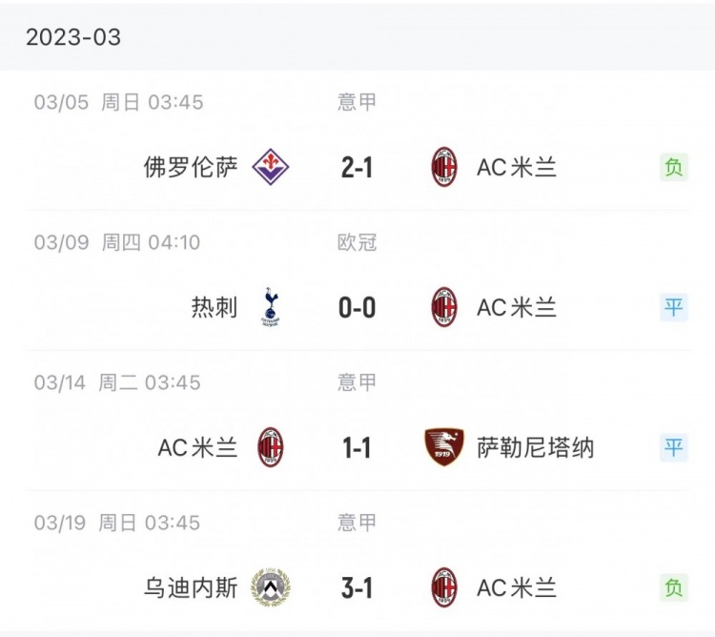Screen dimensions: 715x637
Task: Open the 3-1 score of Udinese match
Action: coord(357,588)
